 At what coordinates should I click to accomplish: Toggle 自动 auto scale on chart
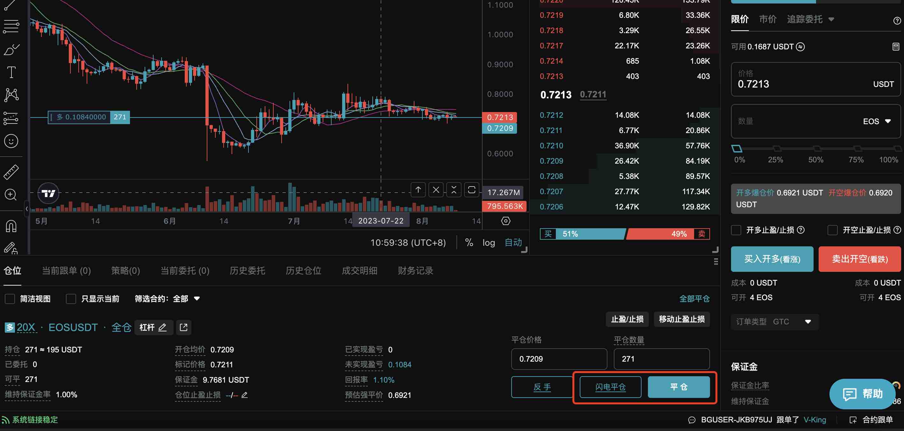click(513, 243)
